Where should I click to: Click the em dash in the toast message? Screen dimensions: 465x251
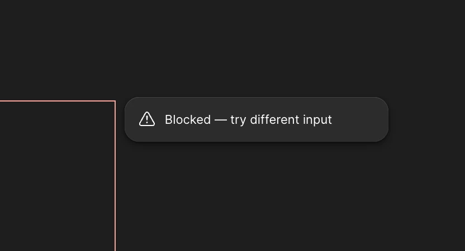[220, 120]
